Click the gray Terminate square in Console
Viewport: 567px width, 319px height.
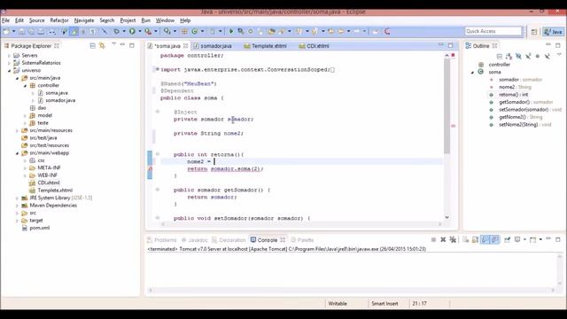[433, 239]
